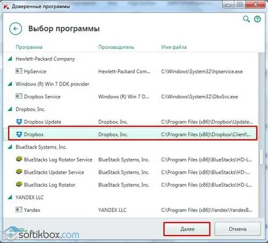Click the BlueStacks Log Rotator Service icon
The height and width of the screenshot is (243, 268).
(19, 160)
